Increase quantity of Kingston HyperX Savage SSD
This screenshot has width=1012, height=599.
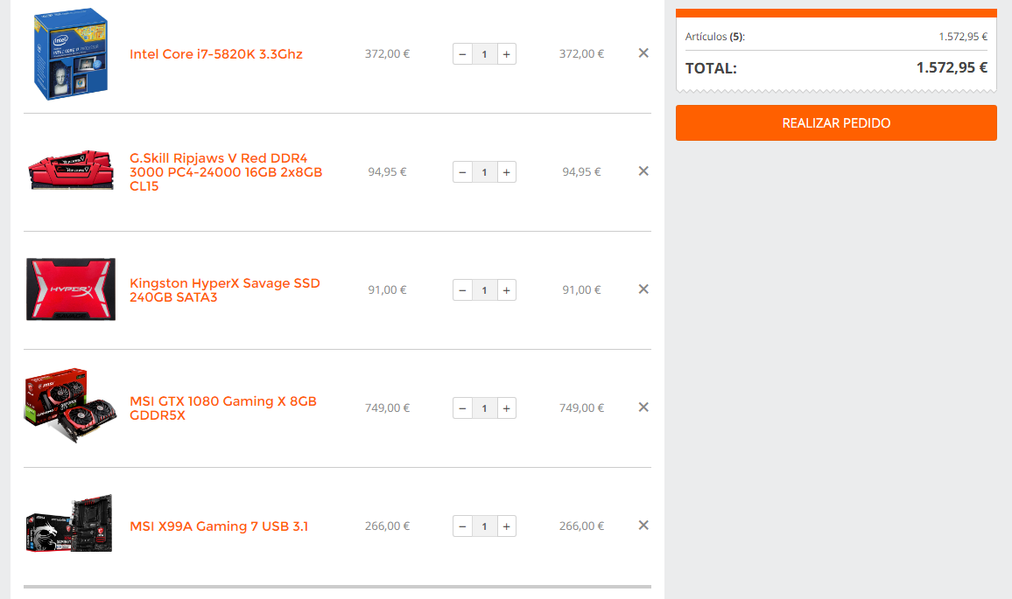coord(507,290)
